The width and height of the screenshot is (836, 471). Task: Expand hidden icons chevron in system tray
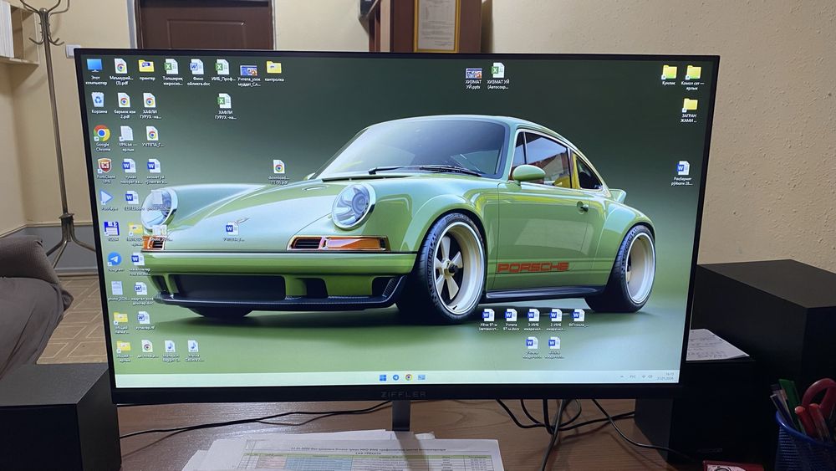[622, 376]
